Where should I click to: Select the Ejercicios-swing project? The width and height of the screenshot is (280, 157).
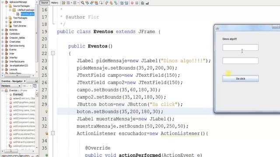[x=17, y=45]
